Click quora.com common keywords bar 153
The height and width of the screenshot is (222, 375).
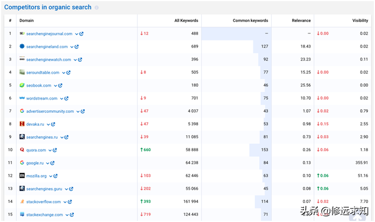(260, 150)
